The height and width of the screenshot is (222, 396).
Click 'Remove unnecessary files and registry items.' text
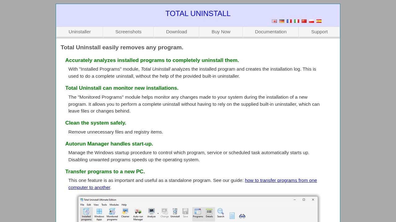click(116, 132)
